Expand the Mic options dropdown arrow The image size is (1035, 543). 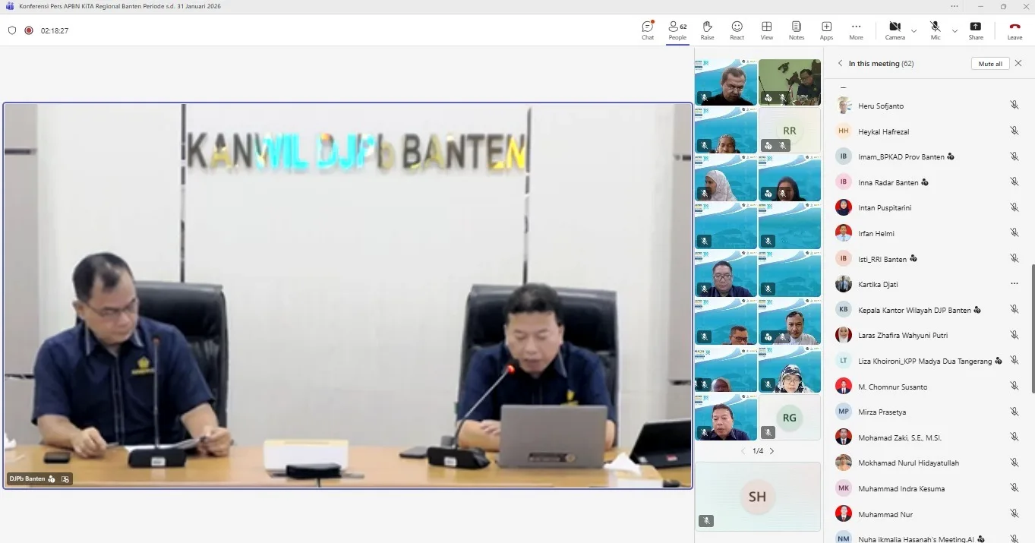[955, 31]
